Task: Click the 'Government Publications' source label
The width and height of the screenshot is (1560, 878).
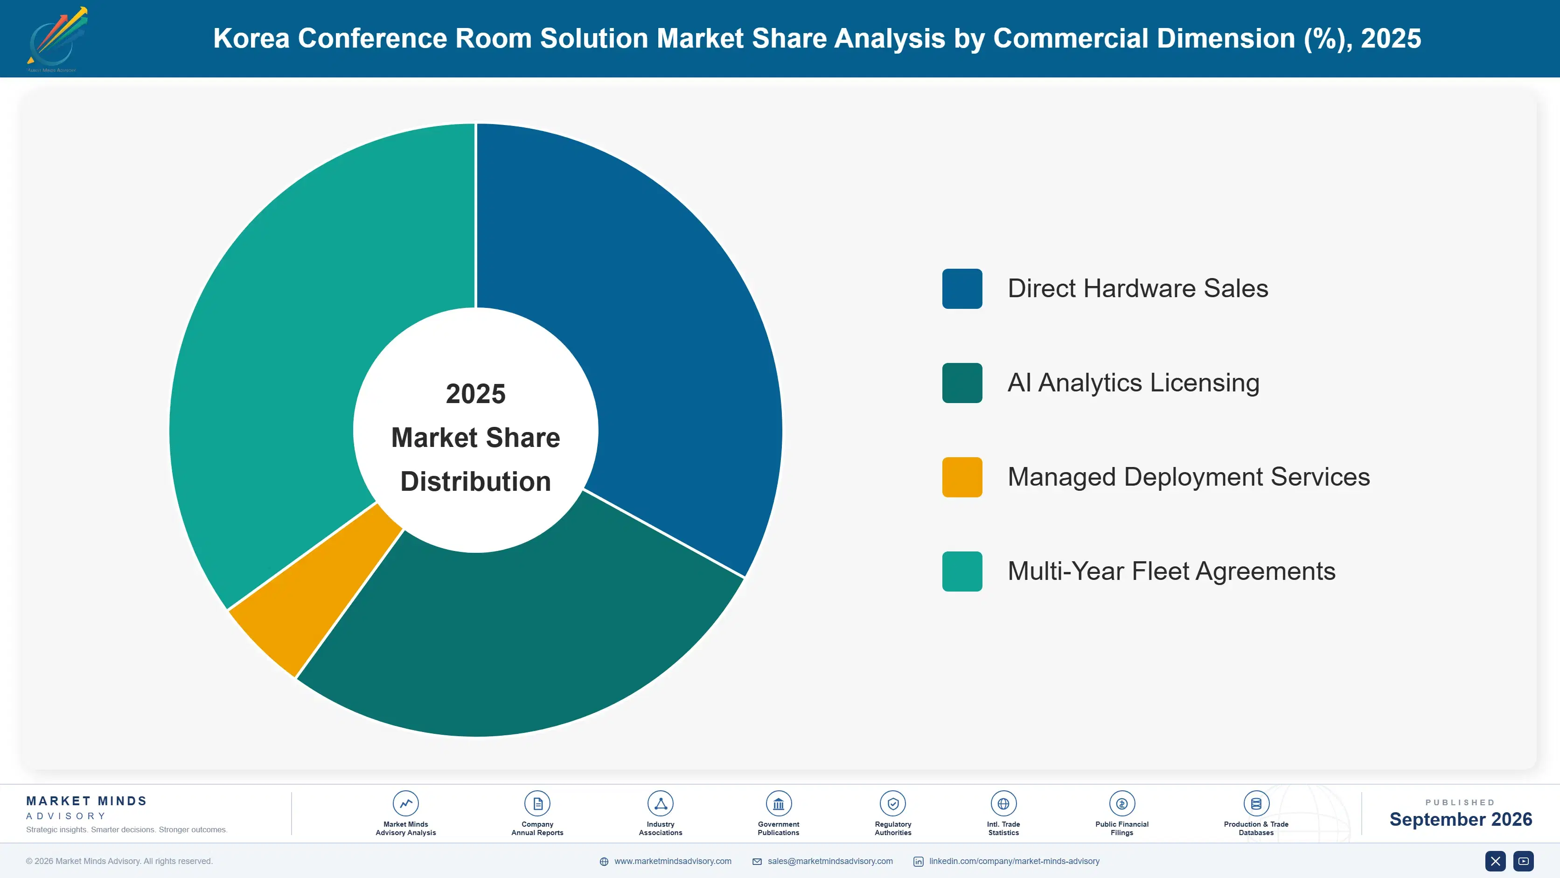Action: (x=778, y=829)
